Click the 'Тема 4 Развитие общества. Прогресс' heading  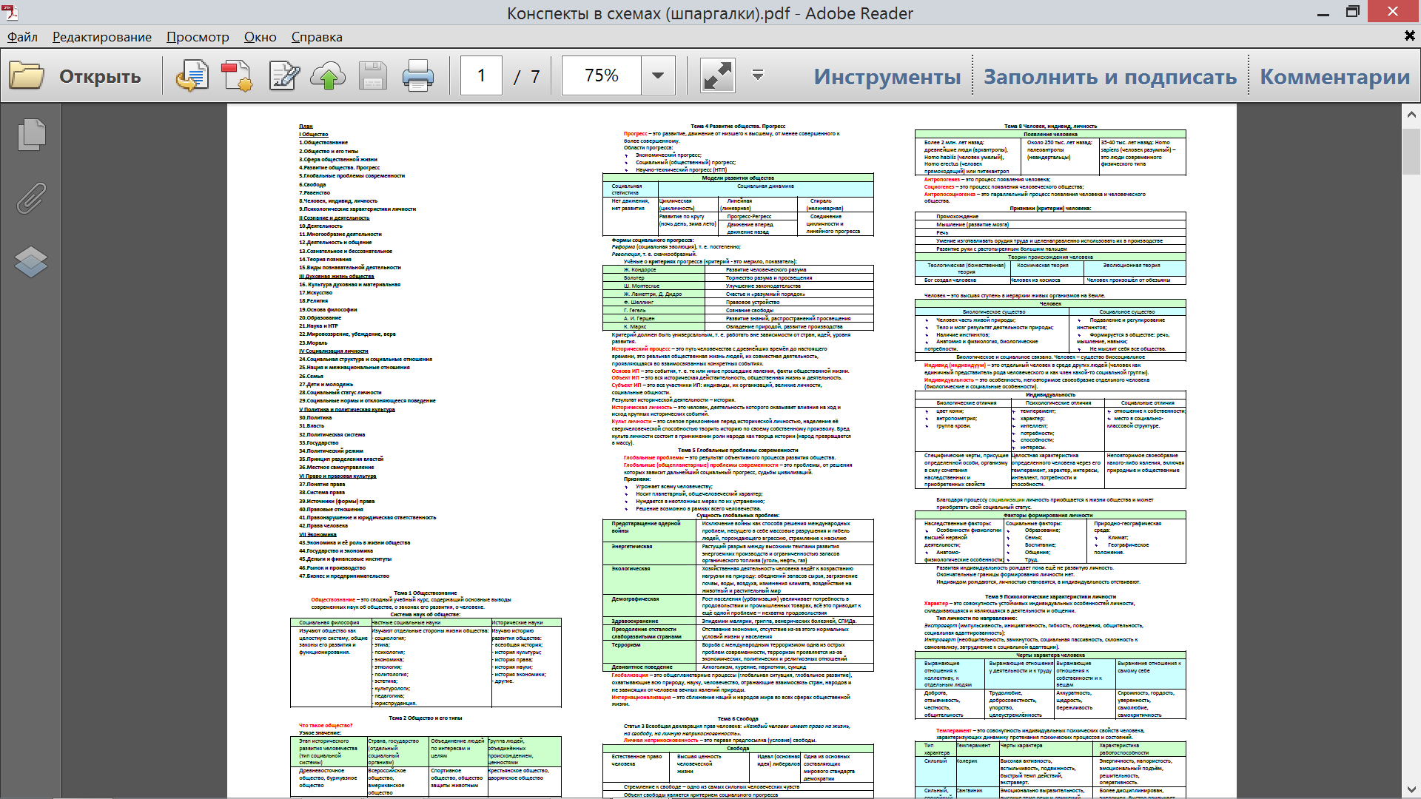[738, 127]
